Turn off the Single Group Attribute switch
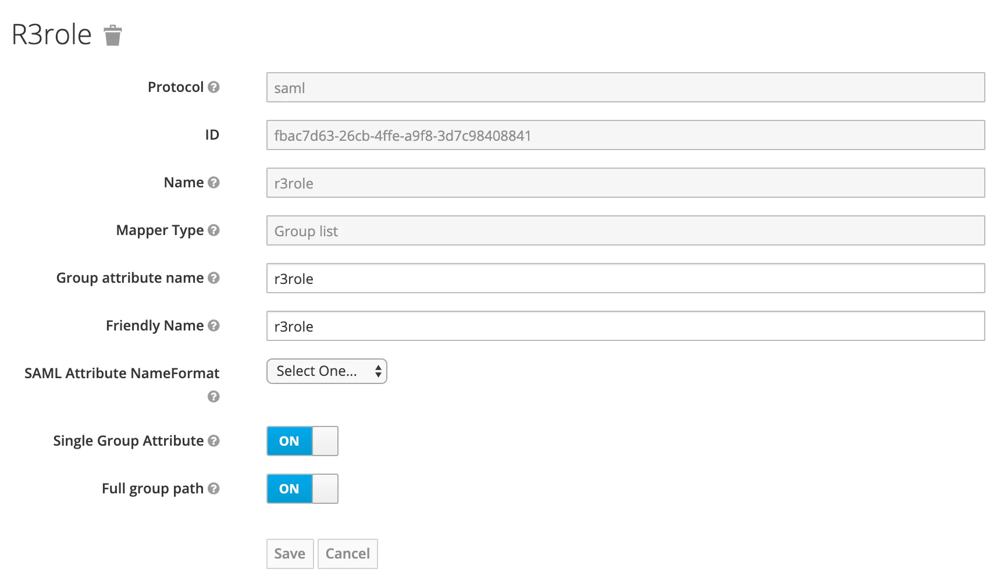This screenshot has height=576, width=997. (x=302, y=441)
